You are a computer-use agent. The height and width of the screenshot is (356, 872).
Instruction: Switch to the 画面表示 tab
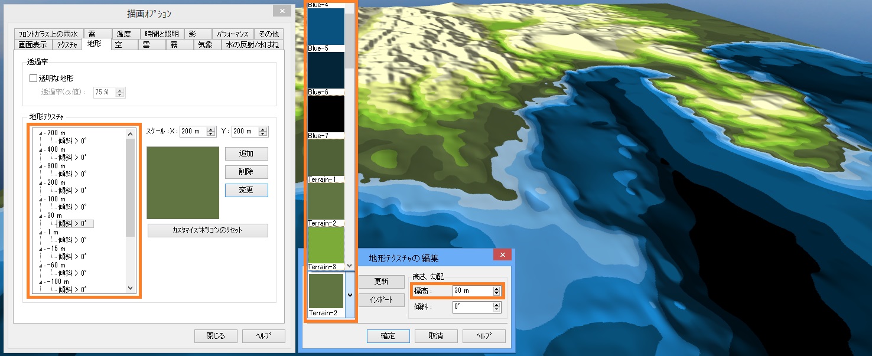tap(33, 45)
